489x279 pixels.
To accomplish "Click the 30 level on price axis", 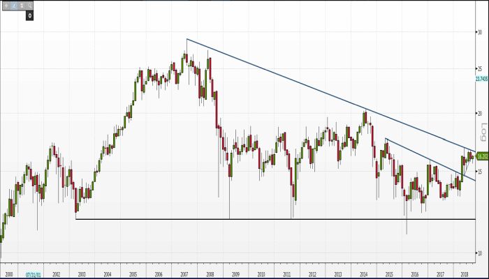I will click(x=479, y=32).
